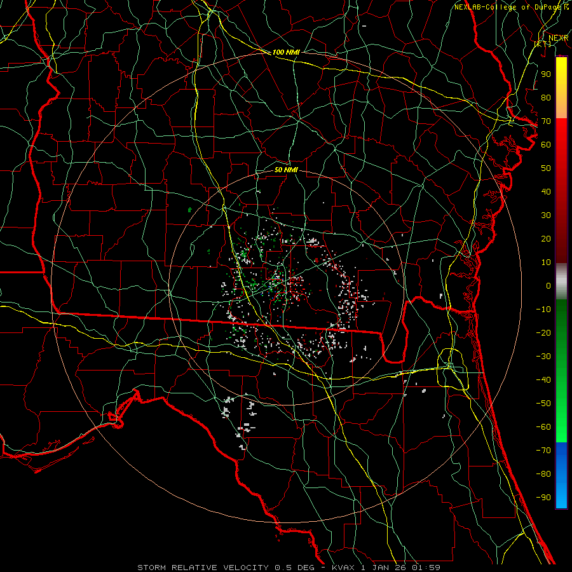Click the "NEXR" label above the color scale

click(x=559, y=38)
